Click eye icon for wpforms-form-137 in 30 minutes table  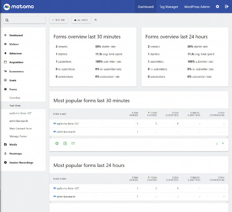click(x=55, y=123)
